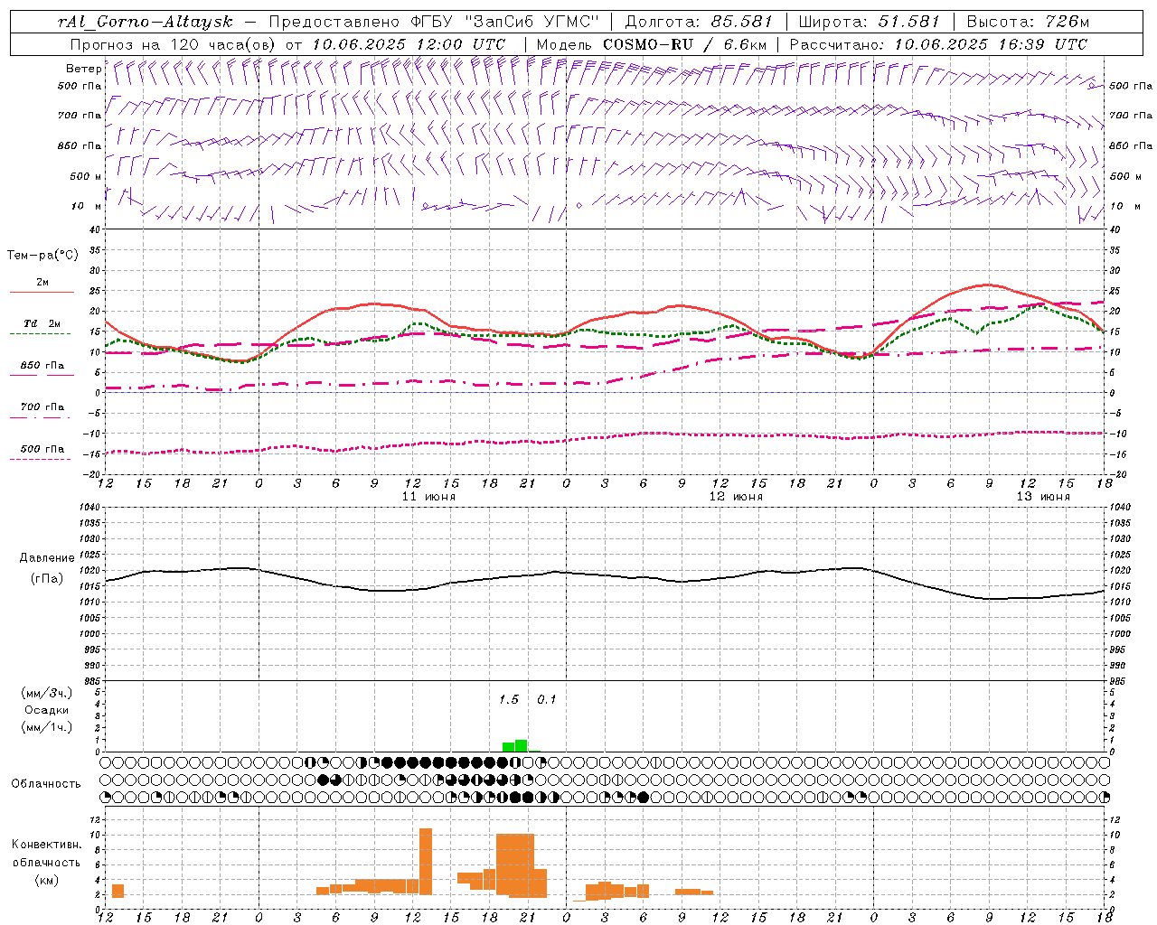Click the 13 июня date label
Viewport: 1157px width, 925px height.
(x=1043, y=497)
